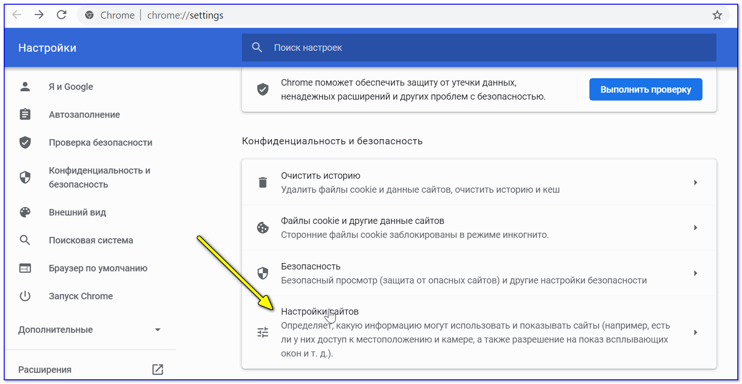Screen dimensions: 742x384
Task: Click the address bar with chrome://settings
Action: (372, 15)
